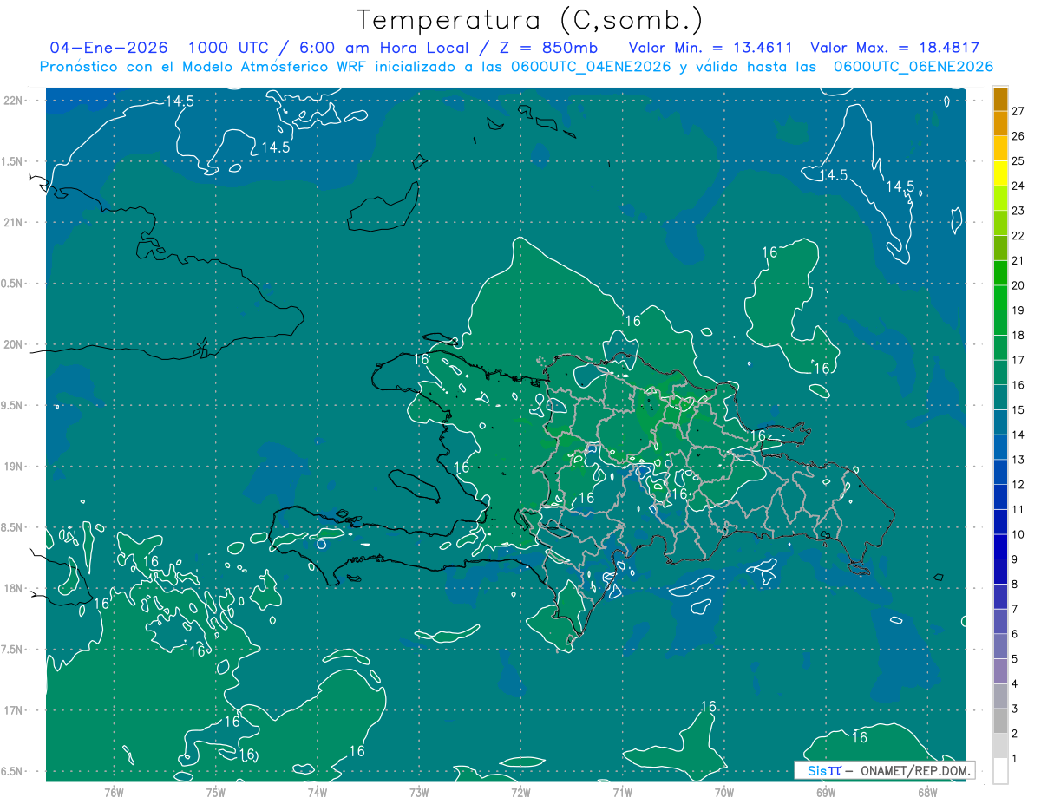Click the color scale label '13'
The width and height of the screenshot is (1041, 804).
tap(1018, 460)
